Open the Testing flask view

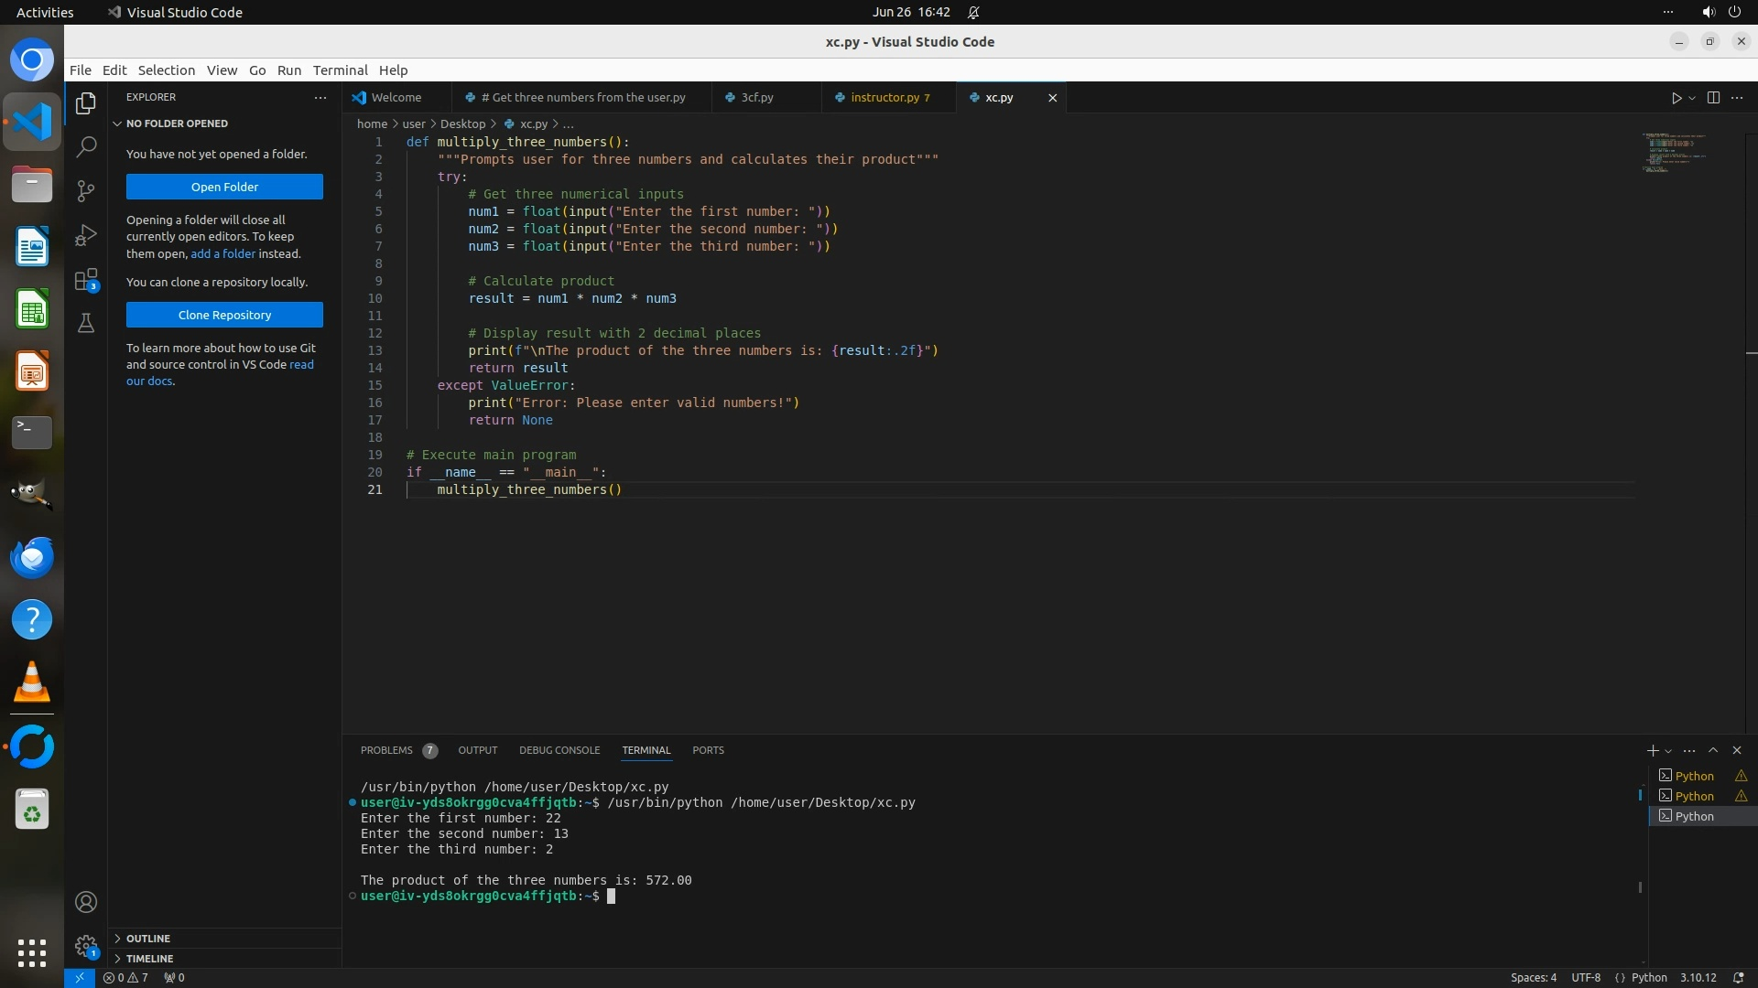point(86,323)
